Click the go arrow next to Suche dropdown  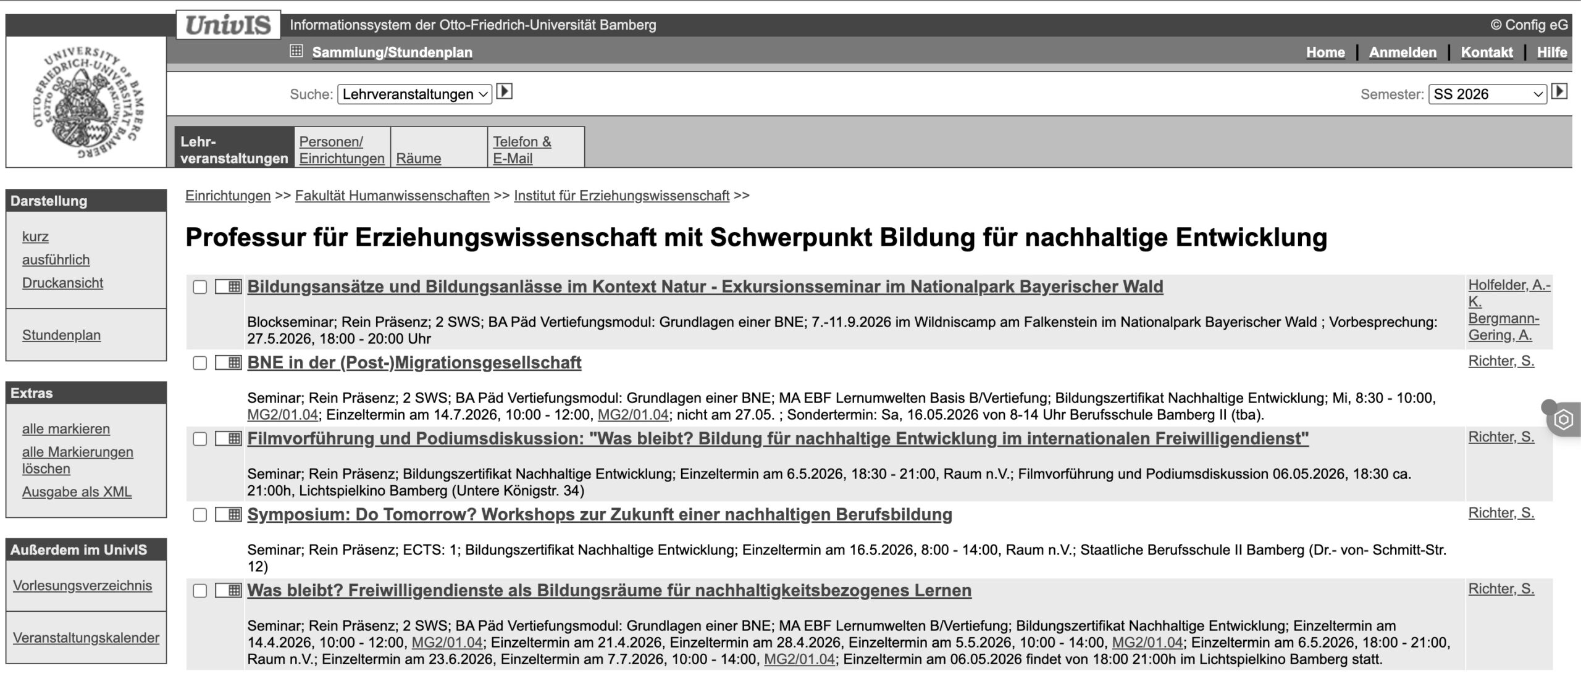(x=505, y=92)
